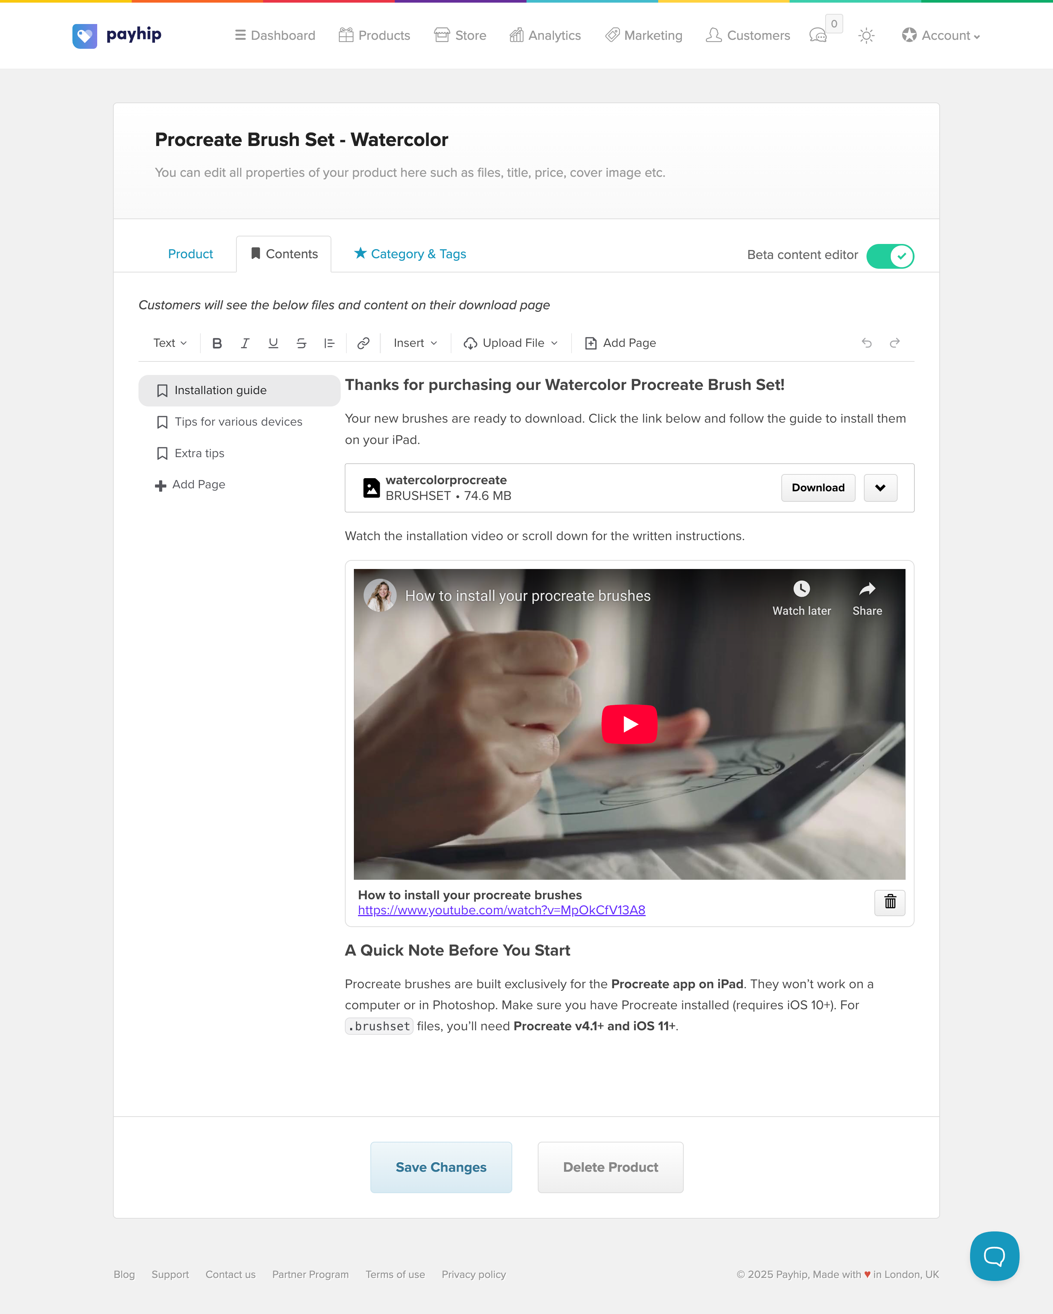
Task: Select the Tips for various devices page
Action: tap(238, 422)
